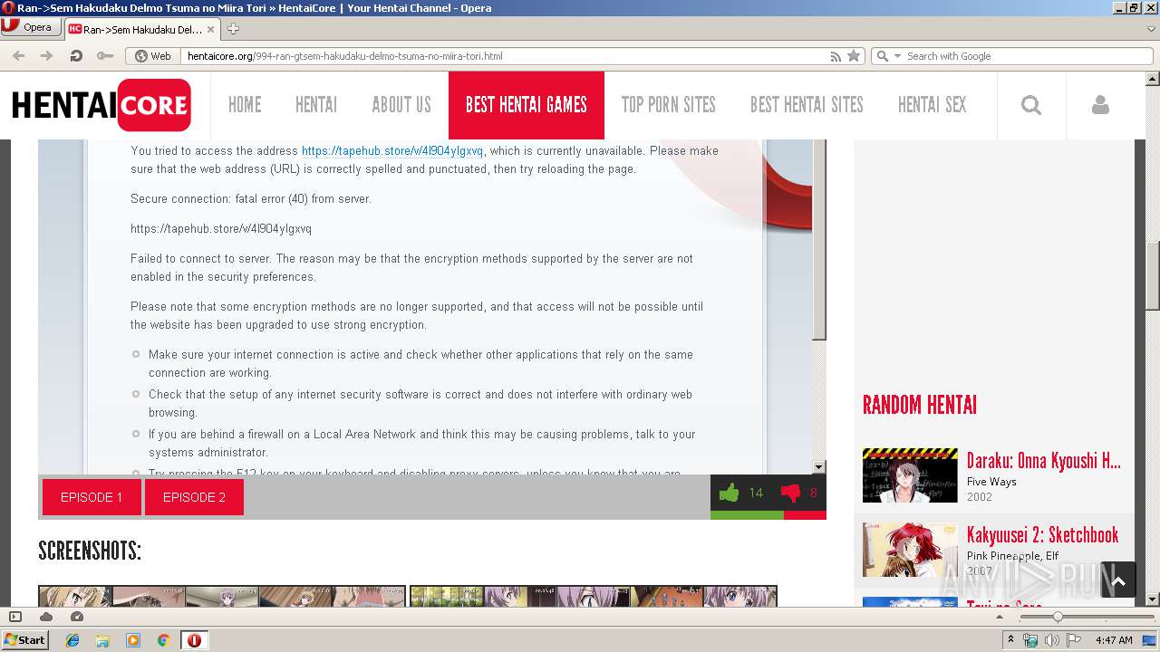1160x652 pixels.
Task: Open the Windows Start menu
Action: [25, 639]
